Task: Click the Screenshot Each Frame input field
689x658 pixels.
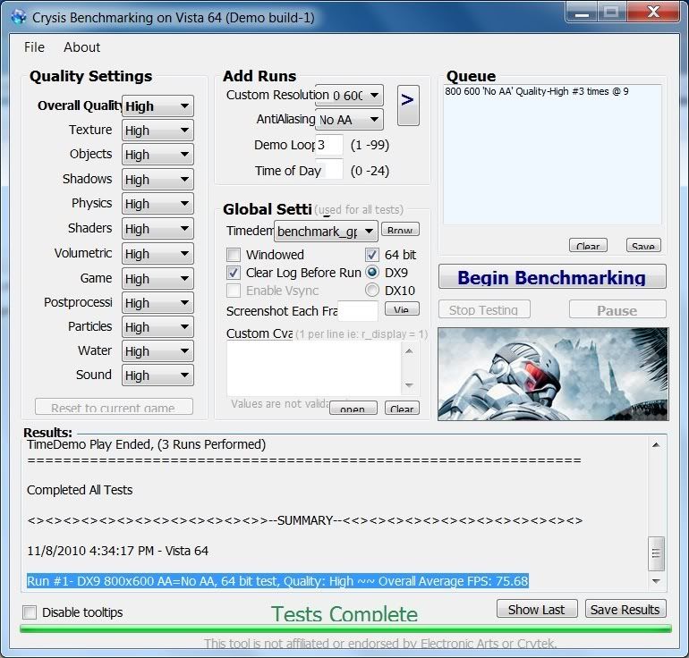Action: click(357, 311)
